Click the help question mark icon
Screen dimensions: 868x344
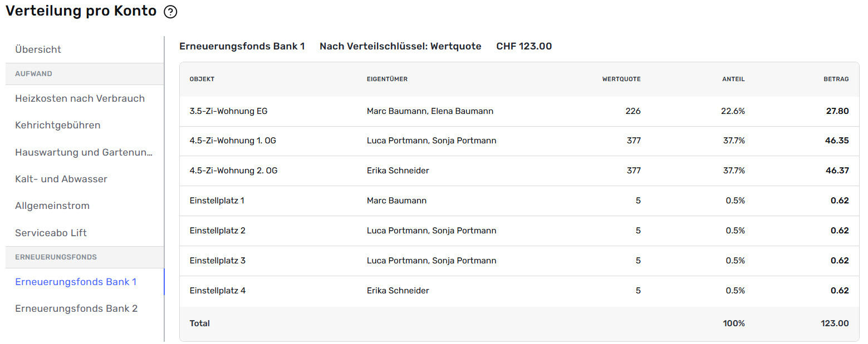[170, 12]
